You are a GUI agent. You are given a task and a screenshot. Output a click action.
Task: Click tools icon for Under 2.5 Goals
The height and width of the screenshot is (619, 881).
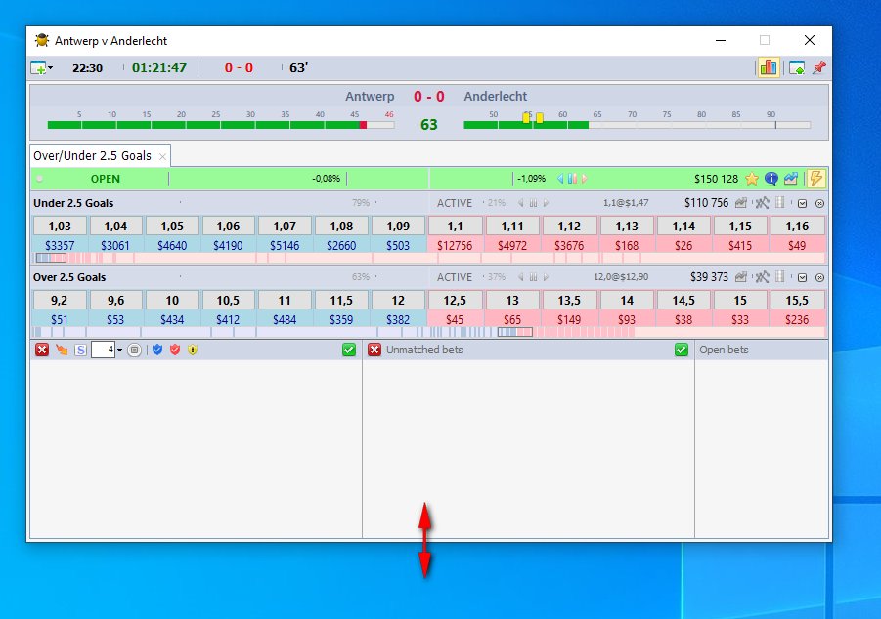click(x=762, y=203)
